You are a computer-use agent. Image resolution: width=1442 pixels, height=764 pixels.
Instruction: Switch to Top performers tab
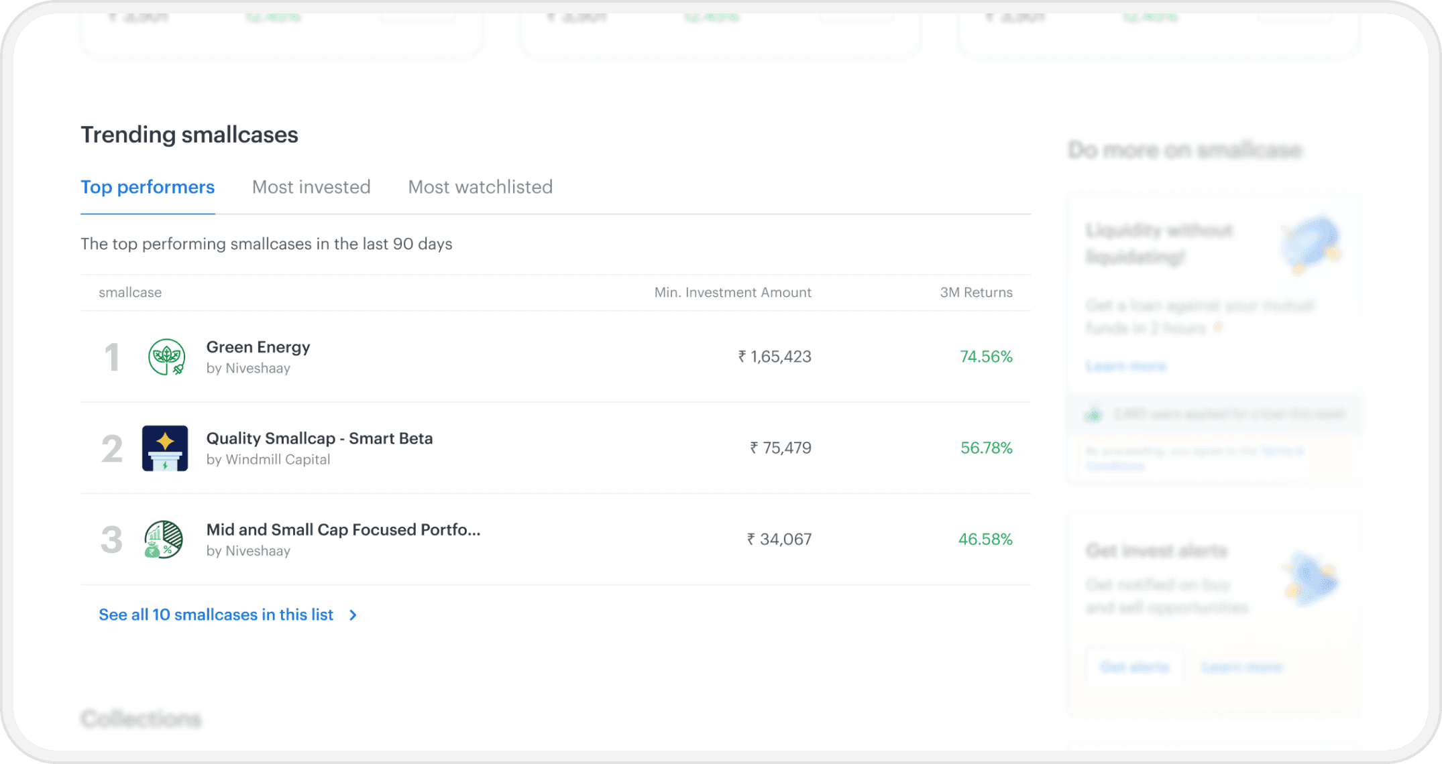pyautogui.click(x=148, y=187)
